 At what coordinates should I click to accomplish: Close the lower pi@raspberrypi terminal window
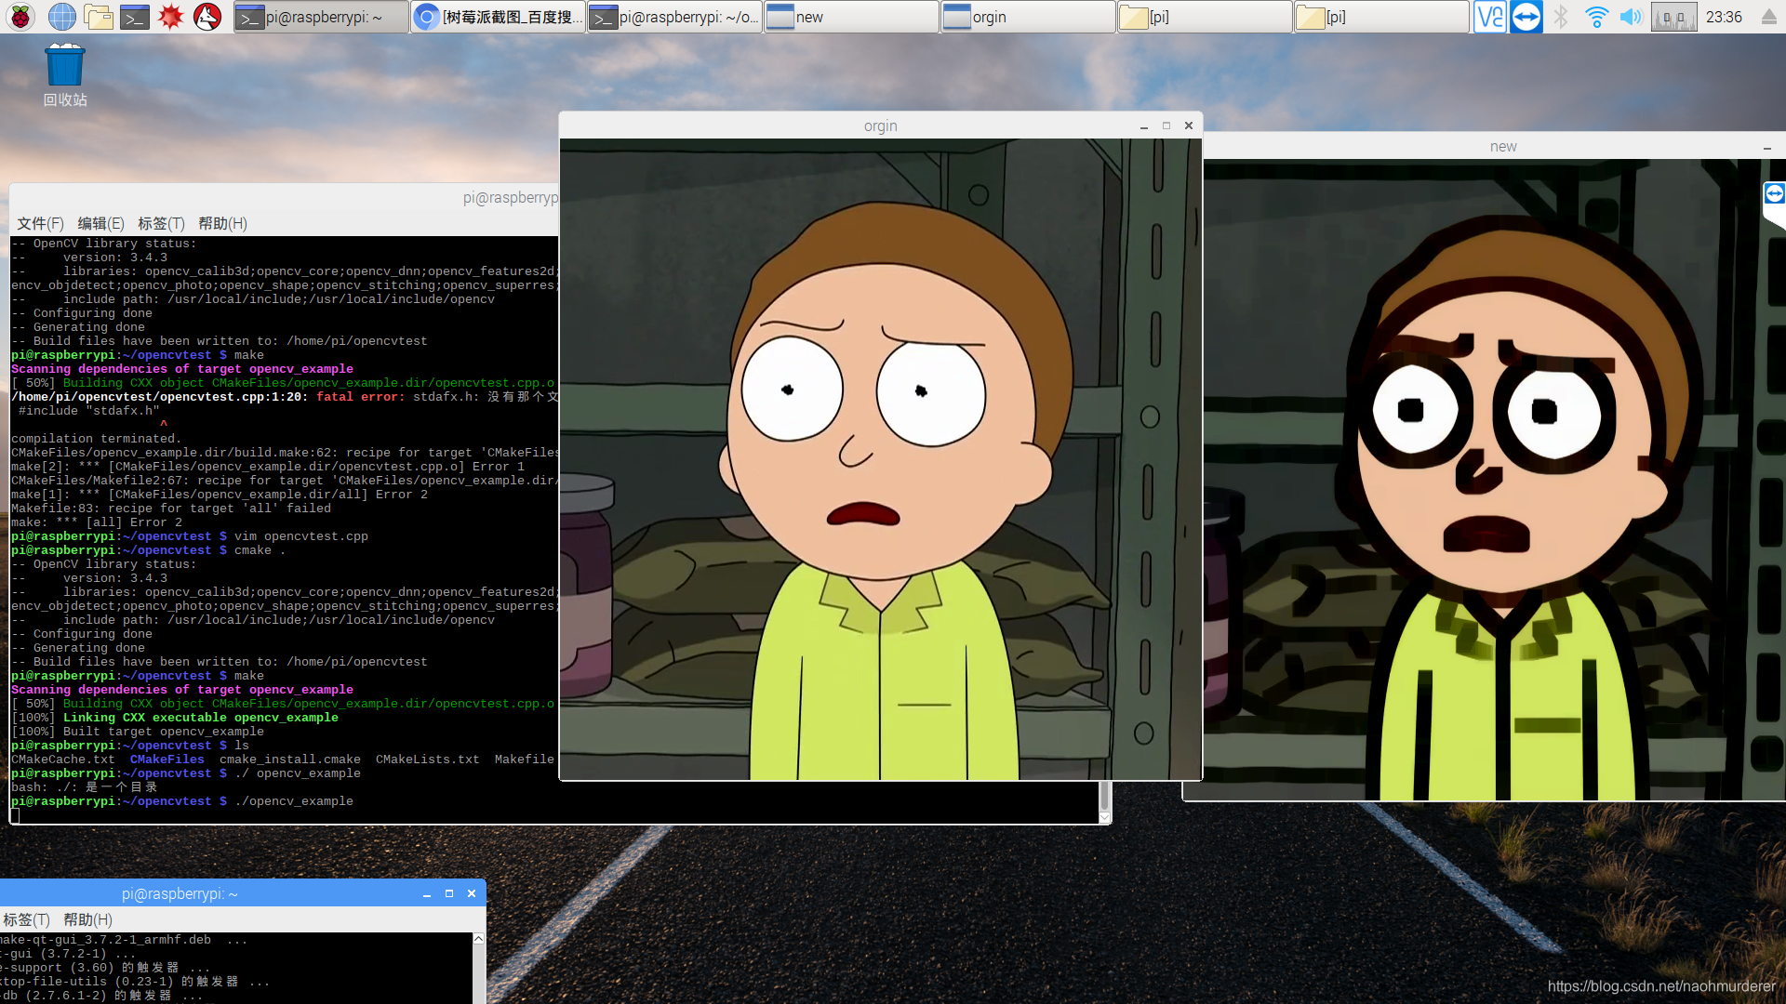tap(472, 893)
